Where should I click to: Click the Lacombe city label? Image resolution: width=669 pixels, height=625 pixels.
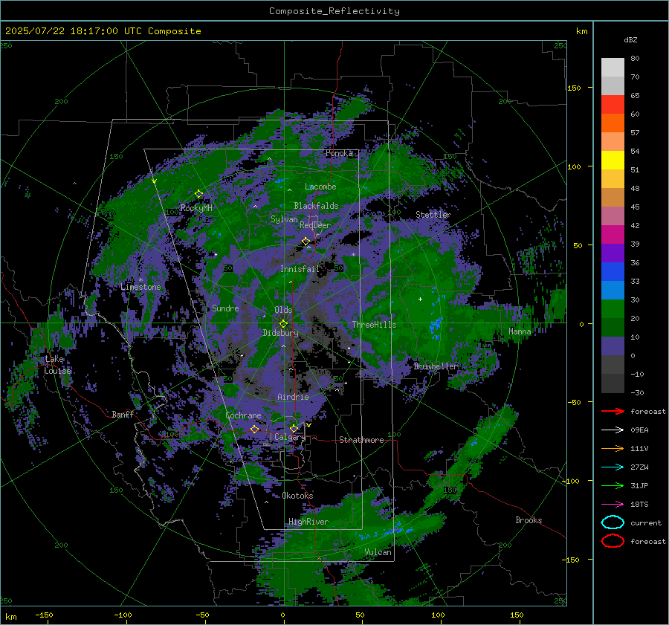[x=320, y=187]
